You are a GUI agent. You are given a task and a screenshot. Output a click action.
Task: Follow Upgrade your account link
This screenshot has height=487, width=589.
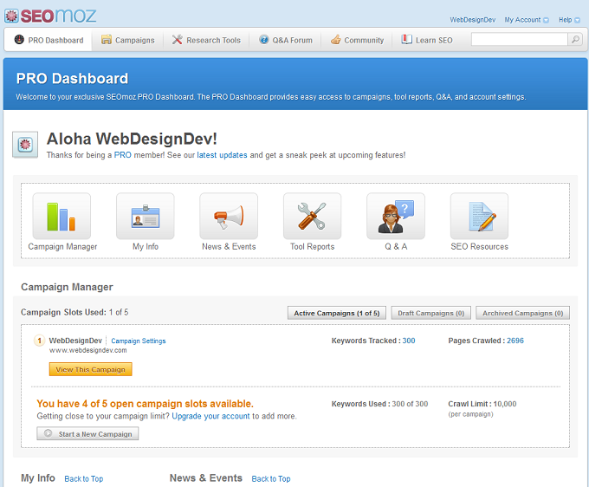(210, 416)
